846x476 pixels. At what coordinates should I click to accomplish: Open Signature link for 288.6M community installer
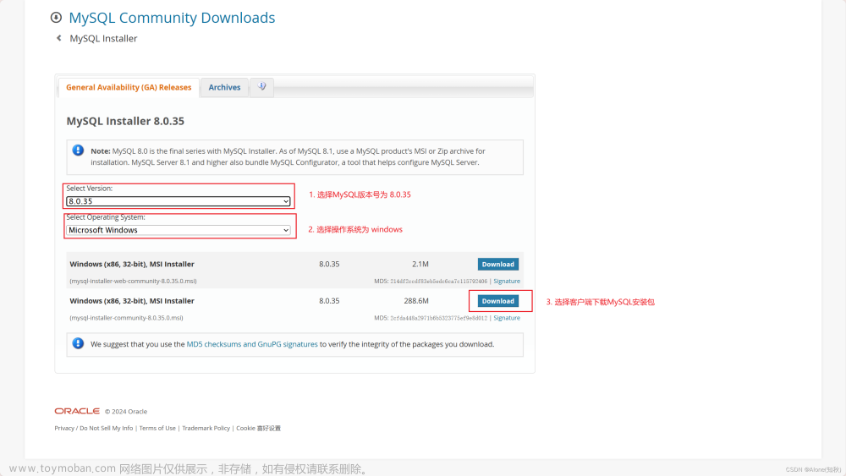pyautogui.click(x=507, y=318)
